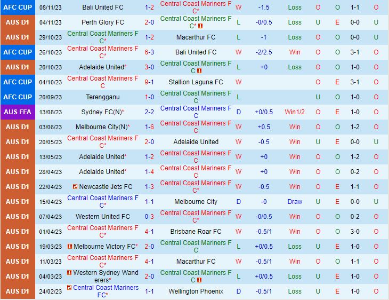Image resolution: width=389 pixels, height=300 pixels.
Task: Open Wellington Phoenix team link
Action: [196, 291]
